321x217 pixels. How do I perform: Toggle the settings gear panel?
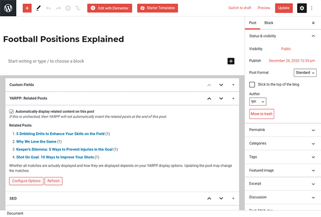[x=302, y=8]
